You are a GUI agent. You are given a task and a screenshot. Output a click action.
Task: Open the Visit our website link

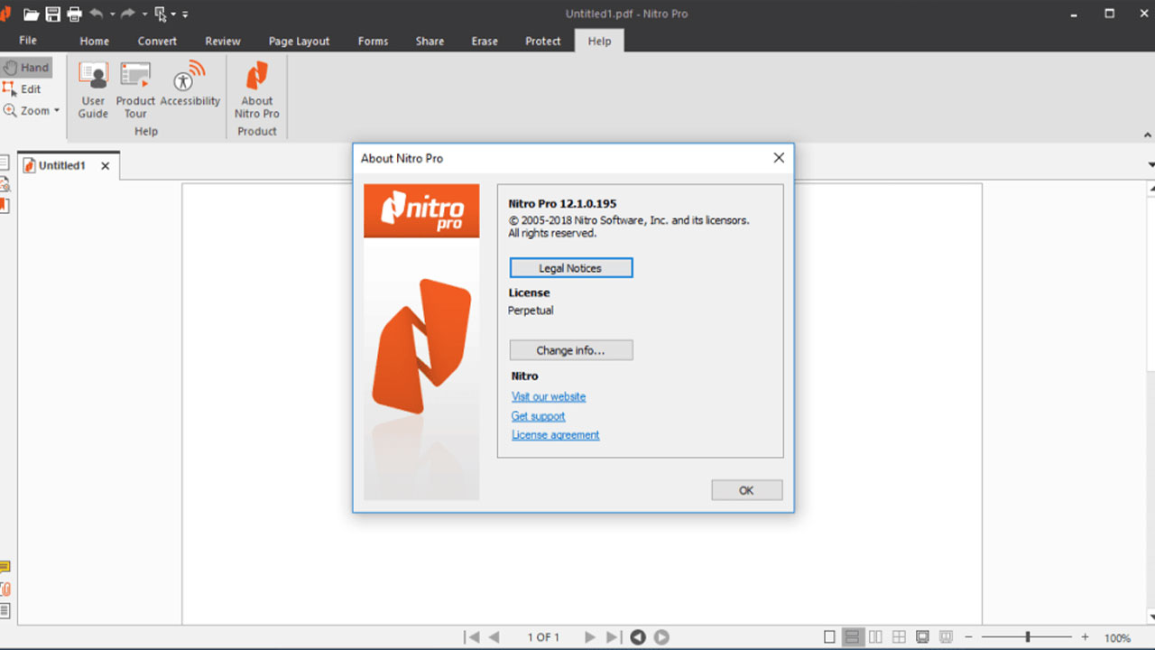[548, 396]
